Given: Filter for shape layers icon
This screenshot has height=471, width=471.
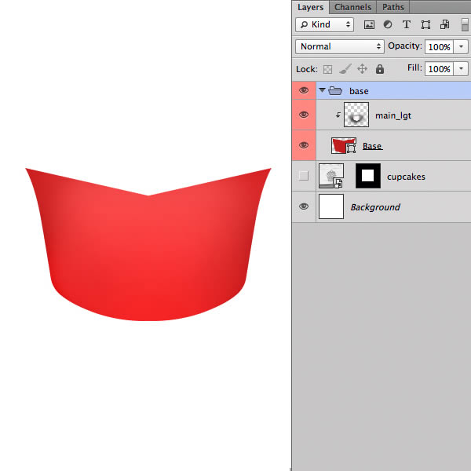Looking at the screenshot, I should tap(425, 25).
